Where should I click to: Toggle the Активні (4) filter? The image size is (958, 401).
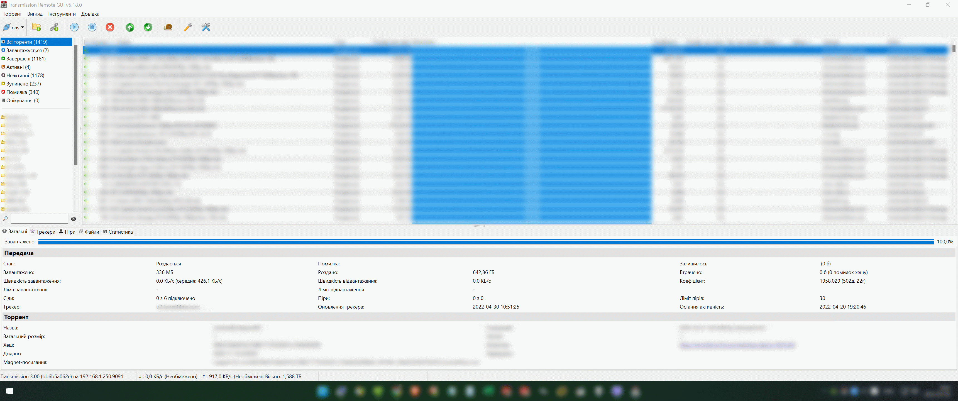point(18,67)
